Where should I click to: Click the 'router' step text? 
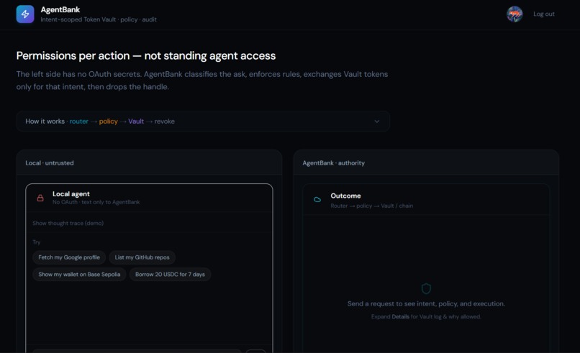(78, 122)
